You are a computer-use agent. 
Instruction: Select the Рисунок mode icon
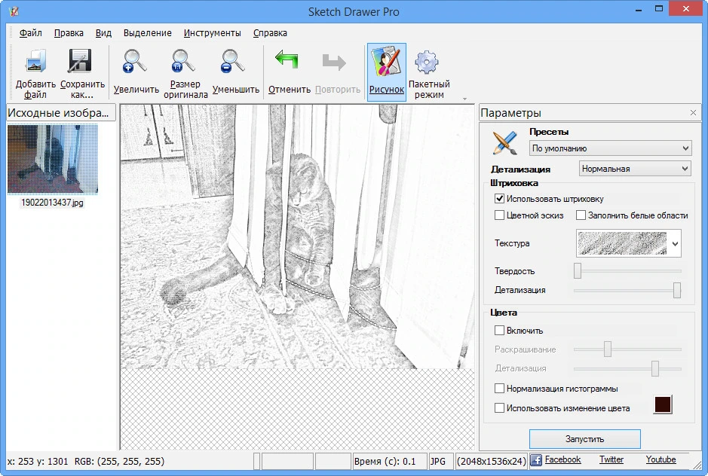click(387, 63)
